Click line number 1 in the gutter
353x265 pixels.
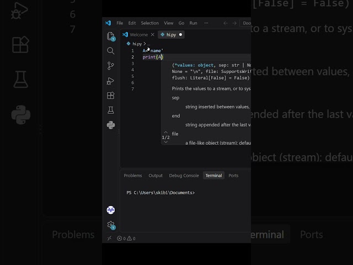132,51
